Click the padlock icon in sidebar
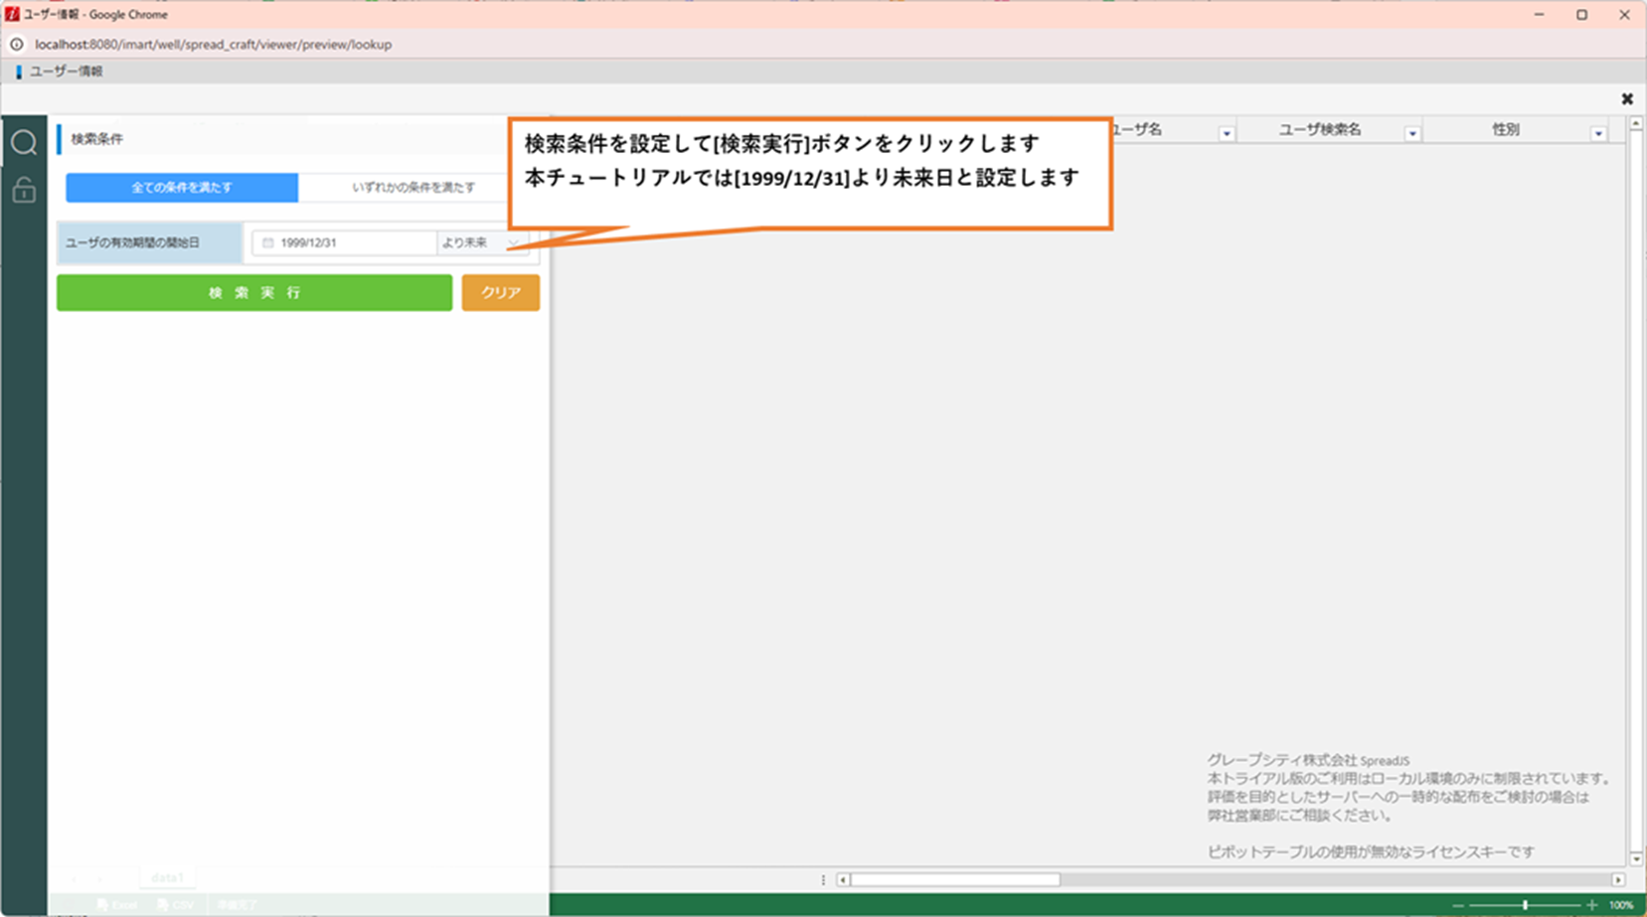1647x917 pixels. (24, 190)
